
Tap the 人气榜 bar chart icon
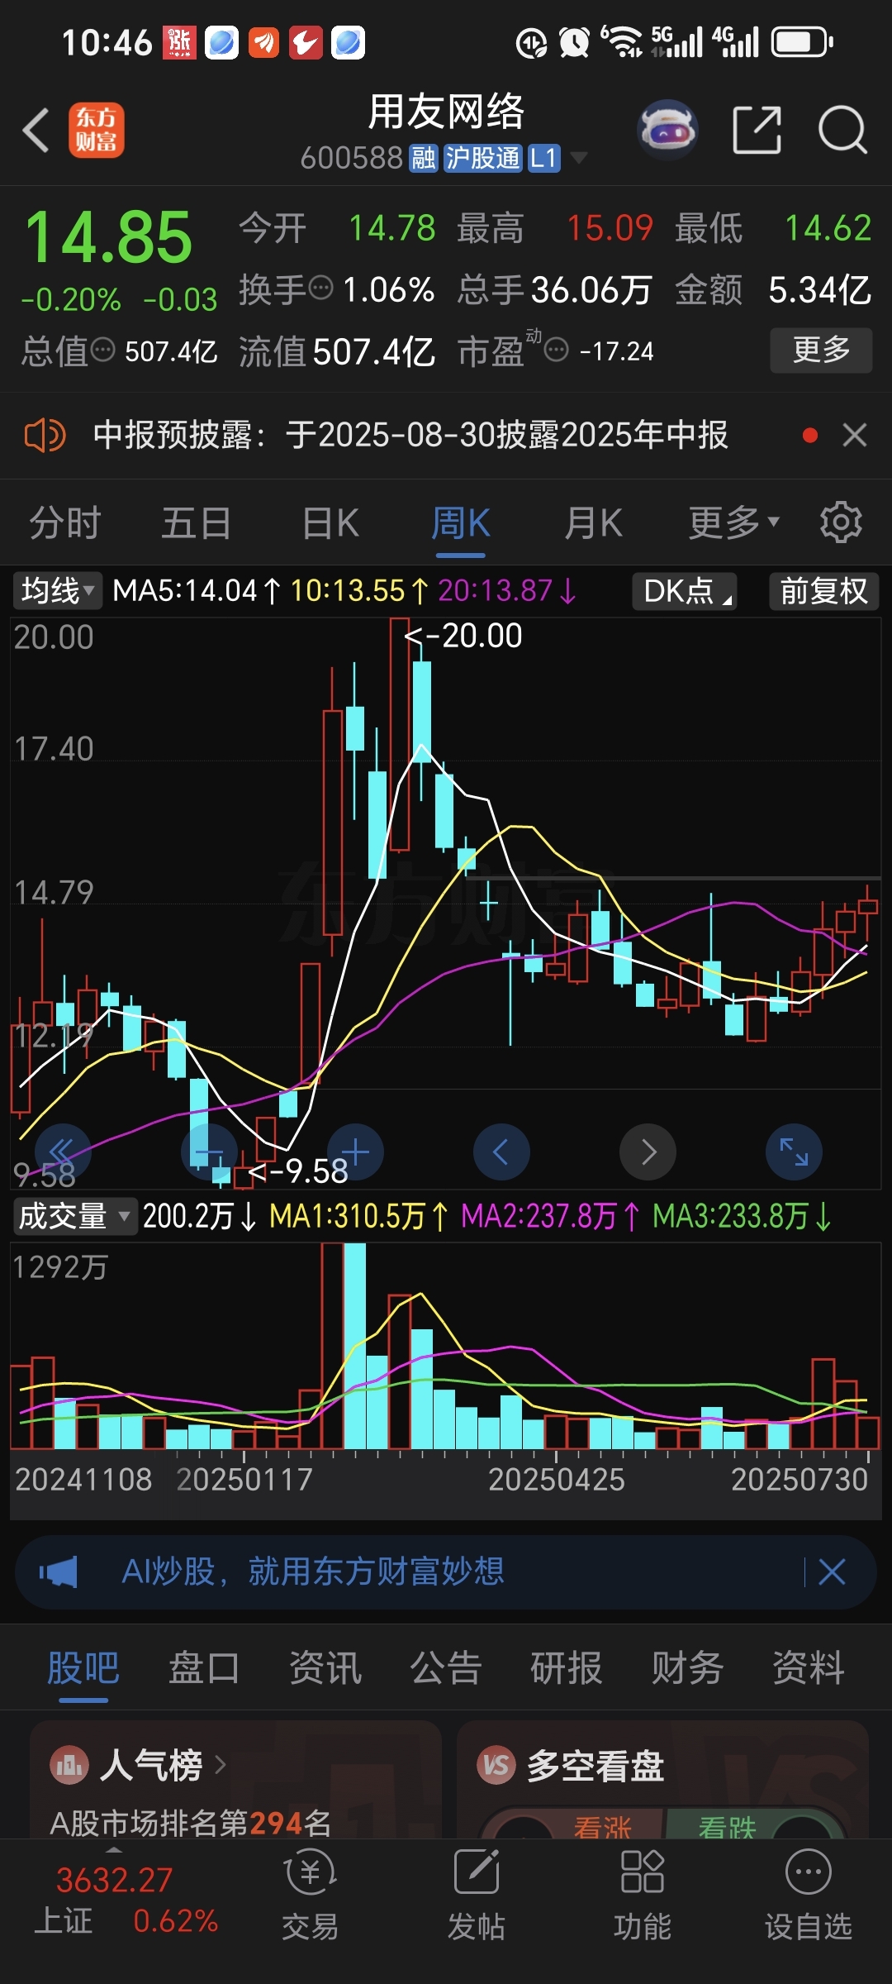[x=69, y=1766]
